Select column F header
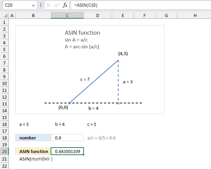The image size is (211, 169). click(144, 16)
